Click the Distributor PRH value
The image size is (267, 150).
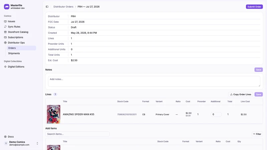click(x=73, y=16)
